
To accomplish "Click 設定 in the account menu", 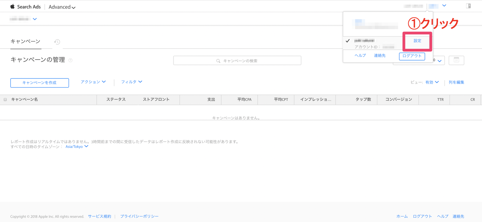I will click(417, 41).
